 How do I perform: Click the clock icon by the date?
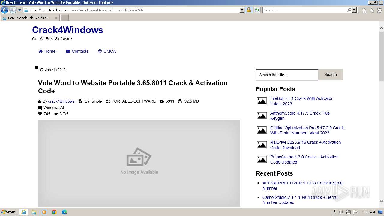click(x=42, y=70)
